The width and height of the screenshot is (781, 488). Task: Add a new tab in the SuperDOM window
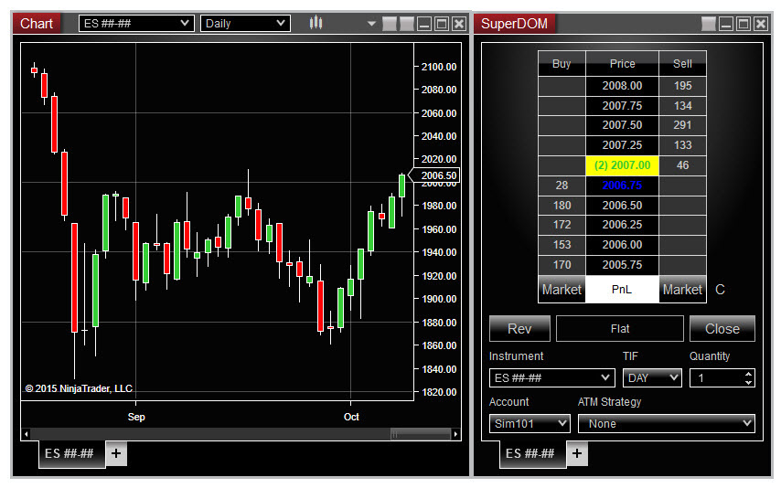click(577, 453)
